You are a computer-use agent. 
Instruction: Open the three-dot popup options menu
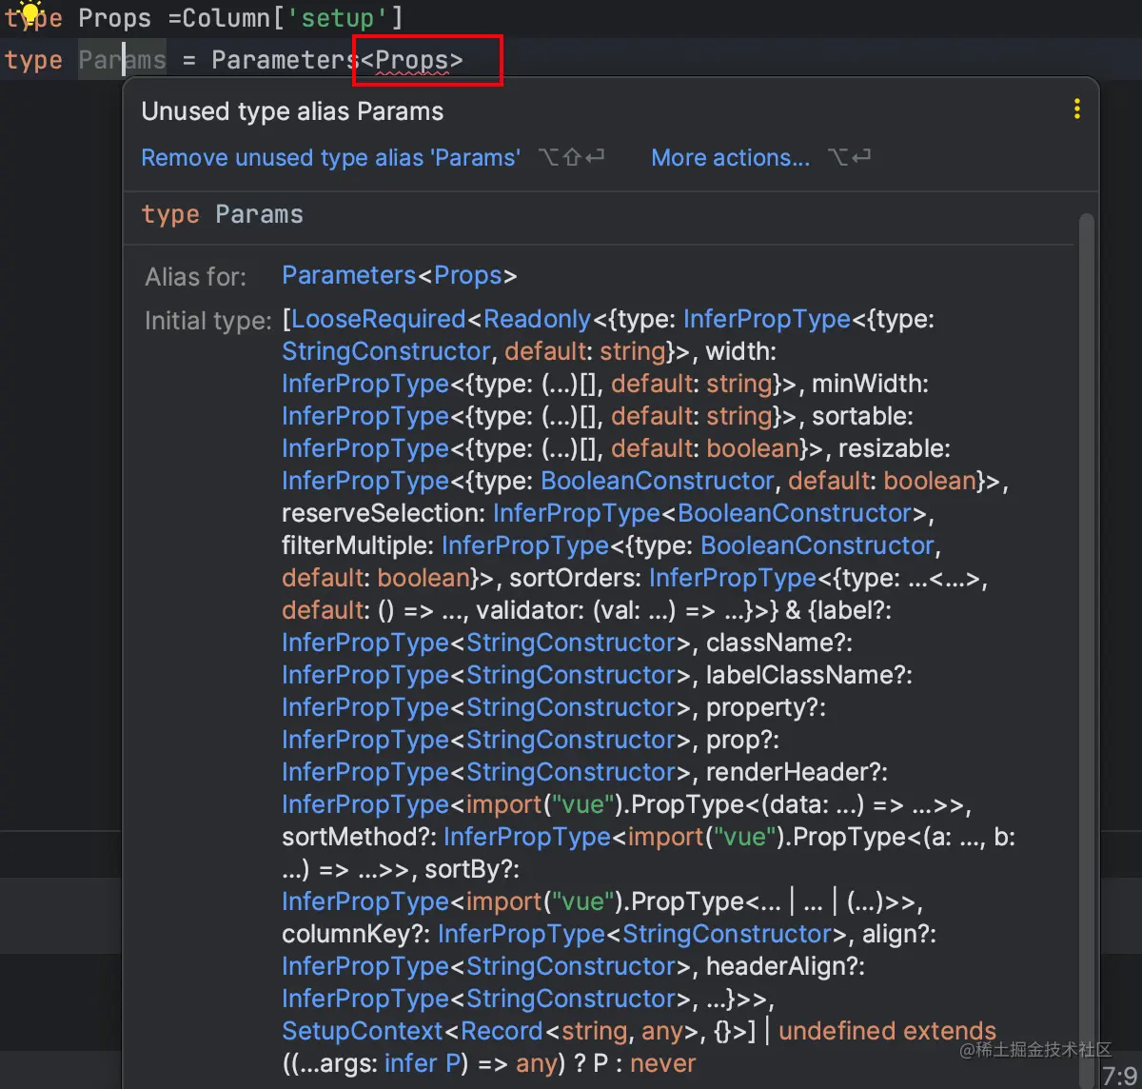coord(1076,109)
